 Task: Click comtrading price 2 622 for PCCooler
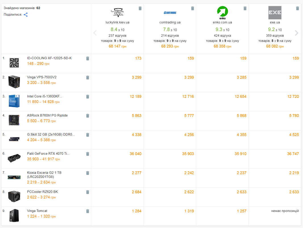click(x=189, y=192)
